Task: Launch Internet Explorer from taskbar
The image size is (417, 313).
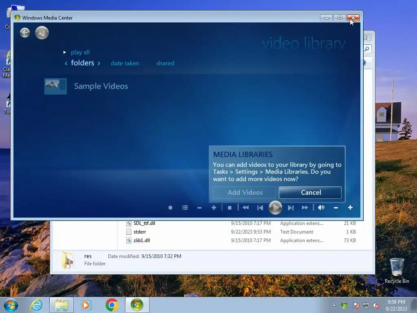Action: (x=36, y=305)
